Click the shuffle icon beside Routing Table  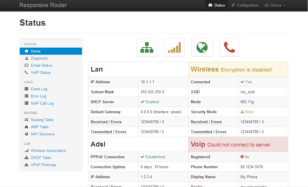click(27, 120)
